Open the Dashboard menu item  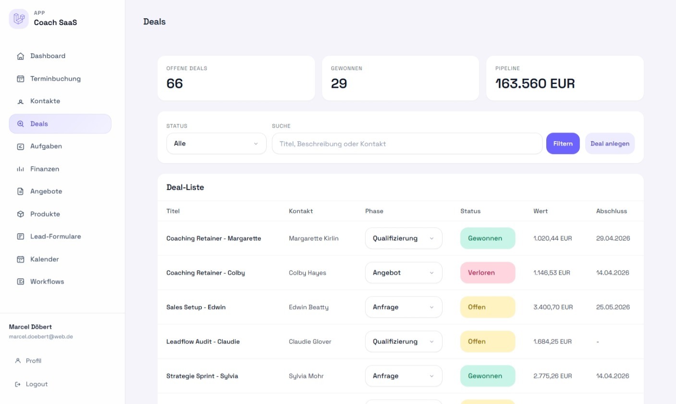tap(60, 56)
